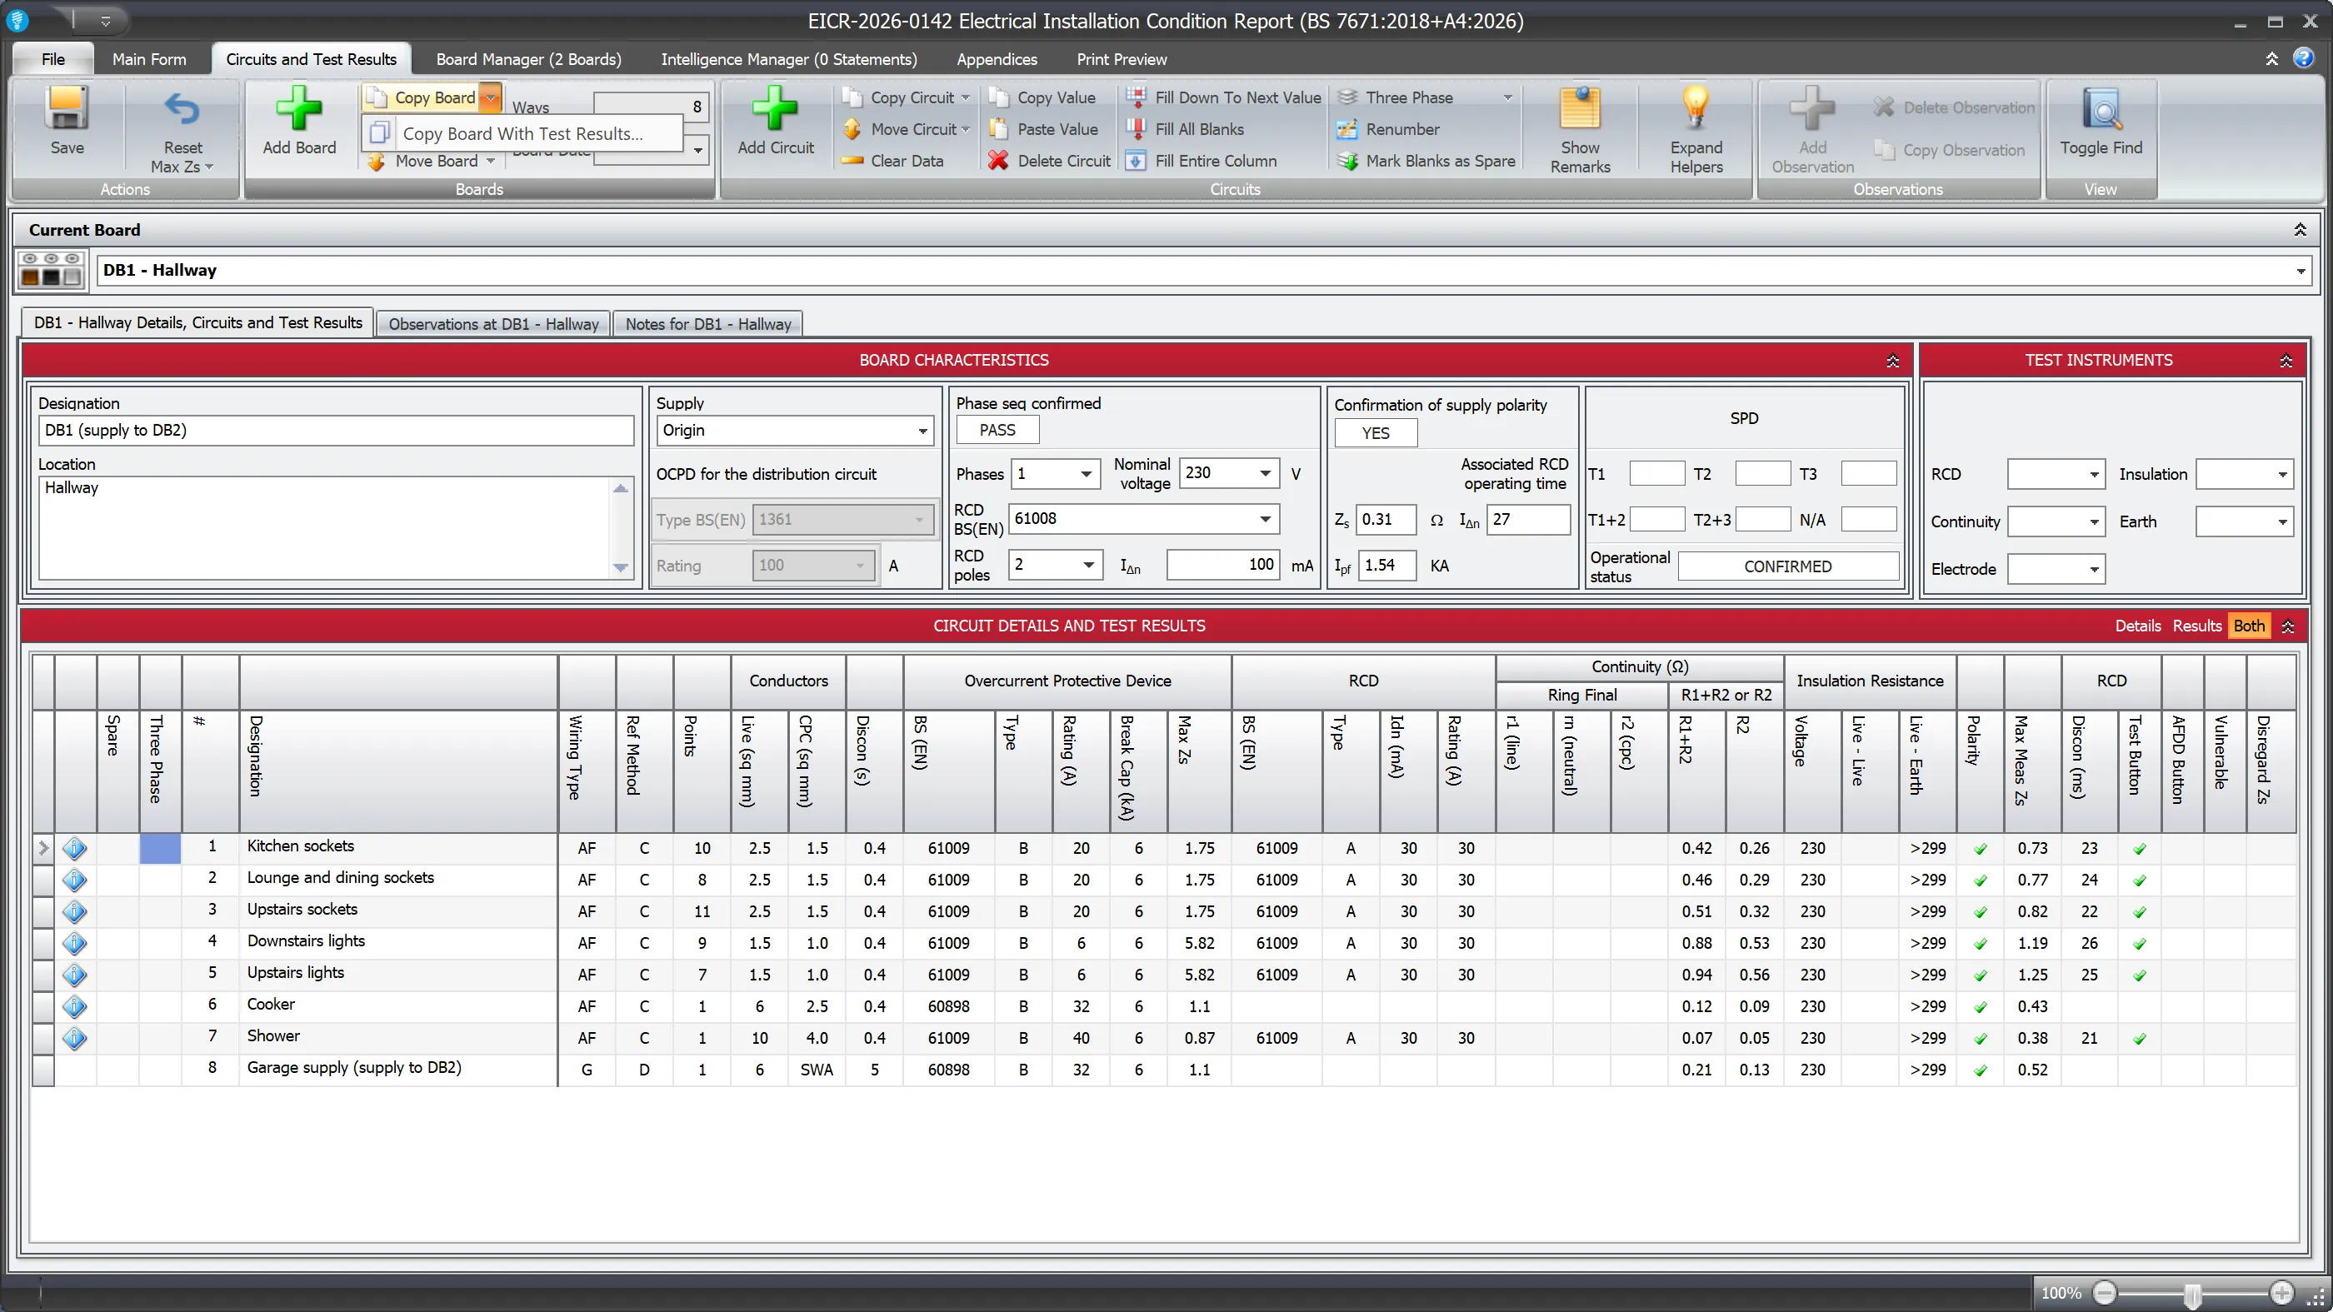Click the Renumber icon
Viewport: 2333px width, 1312px height.
1347,128
